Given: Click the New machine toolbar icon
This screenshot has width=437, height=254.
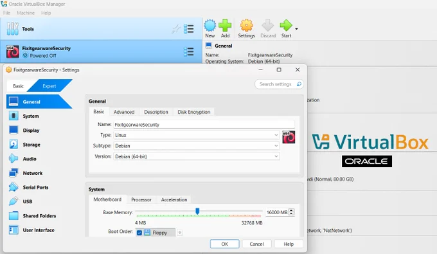Looking at the screenshot, I should click(210, 26).
